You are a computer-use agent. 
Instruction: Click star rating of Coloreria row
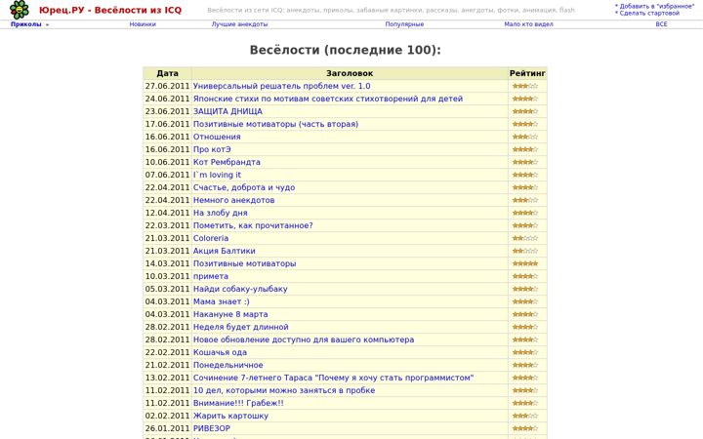525,238
